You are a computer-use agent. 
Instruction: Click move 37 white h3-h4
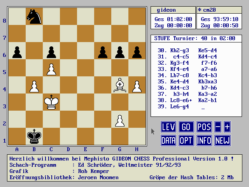(x=181, y=94)
